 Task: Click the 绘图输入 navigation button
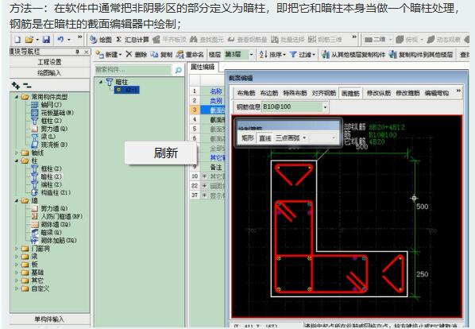pos(50,73)
